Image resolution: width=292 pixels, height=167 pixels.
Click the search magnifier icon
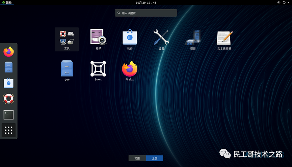coord(118,13)
